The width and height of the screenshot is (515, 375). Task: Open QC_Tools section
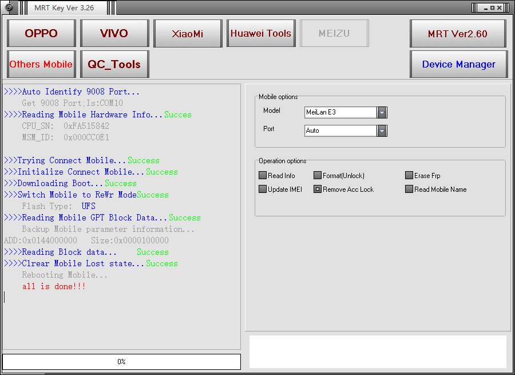pyautogui.click(x=114, y=64)
